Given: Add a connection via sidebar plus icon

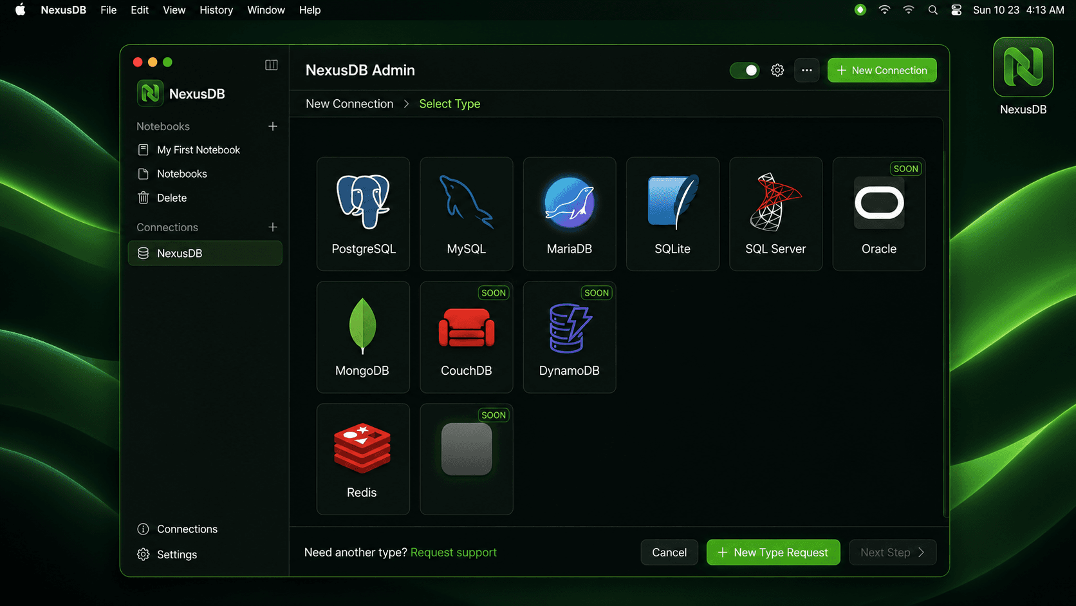Looking at the screenshot, I should tap(273, 227).
